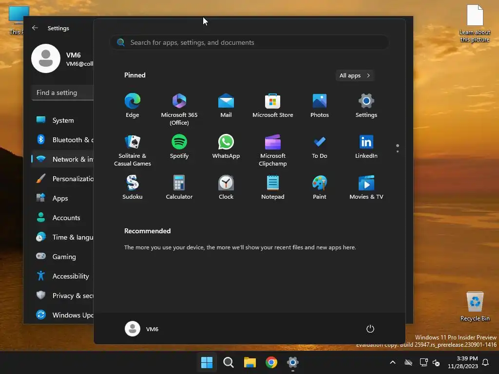Click the Find a setting search field

[62, 93]
